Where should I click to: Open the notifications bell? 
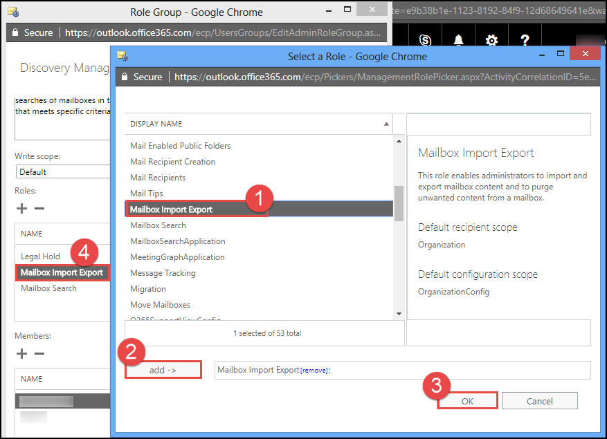[458, 40]
